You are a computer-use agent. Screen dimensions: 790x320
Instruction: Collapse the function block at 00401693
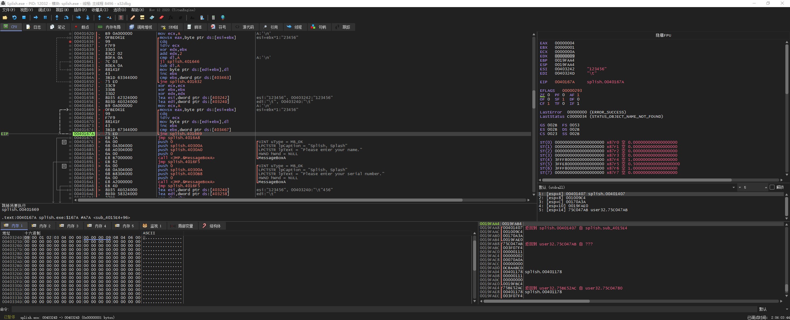64,166
